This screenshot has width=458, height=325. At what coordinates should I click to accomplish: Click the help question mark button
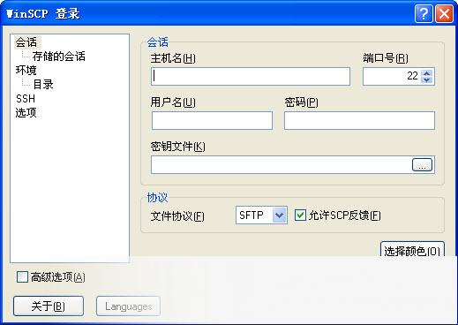(x=424, y=13)
